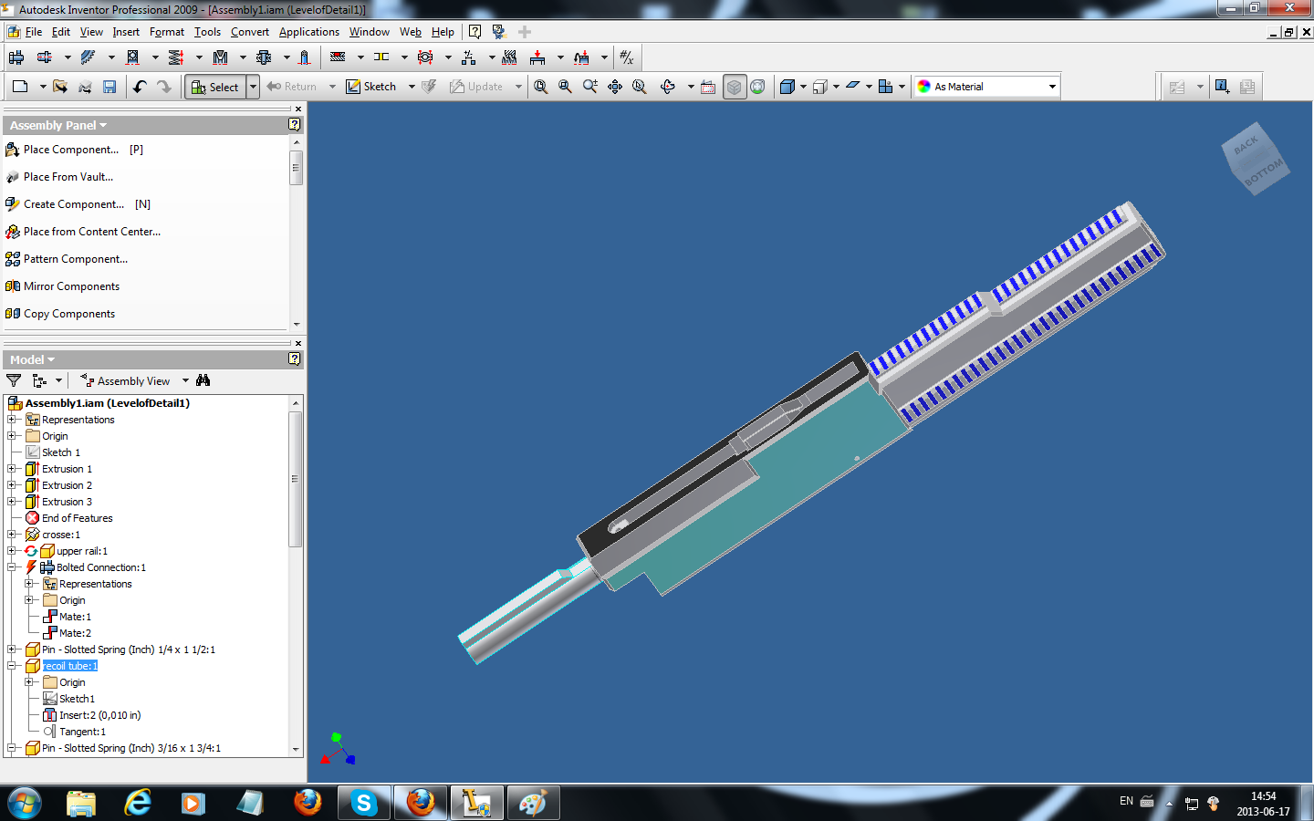Switch to shaded display cube icon
The width and height of the screenshot is (1314, 821).
(x=787, y=87)
